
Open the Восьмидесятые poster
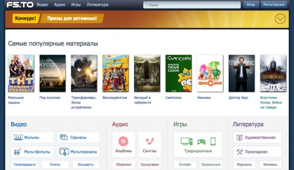(x=116, y=73)
